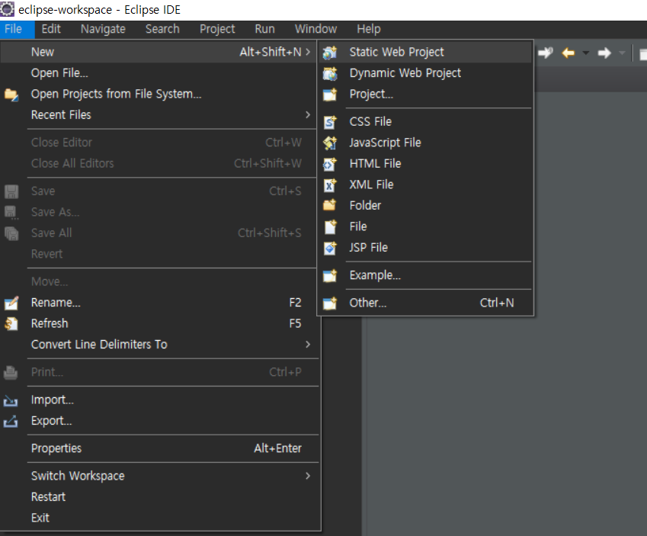Expand the Switch Workspace submenu
This screenshot has height=536, width=647.
pos(308,476)
